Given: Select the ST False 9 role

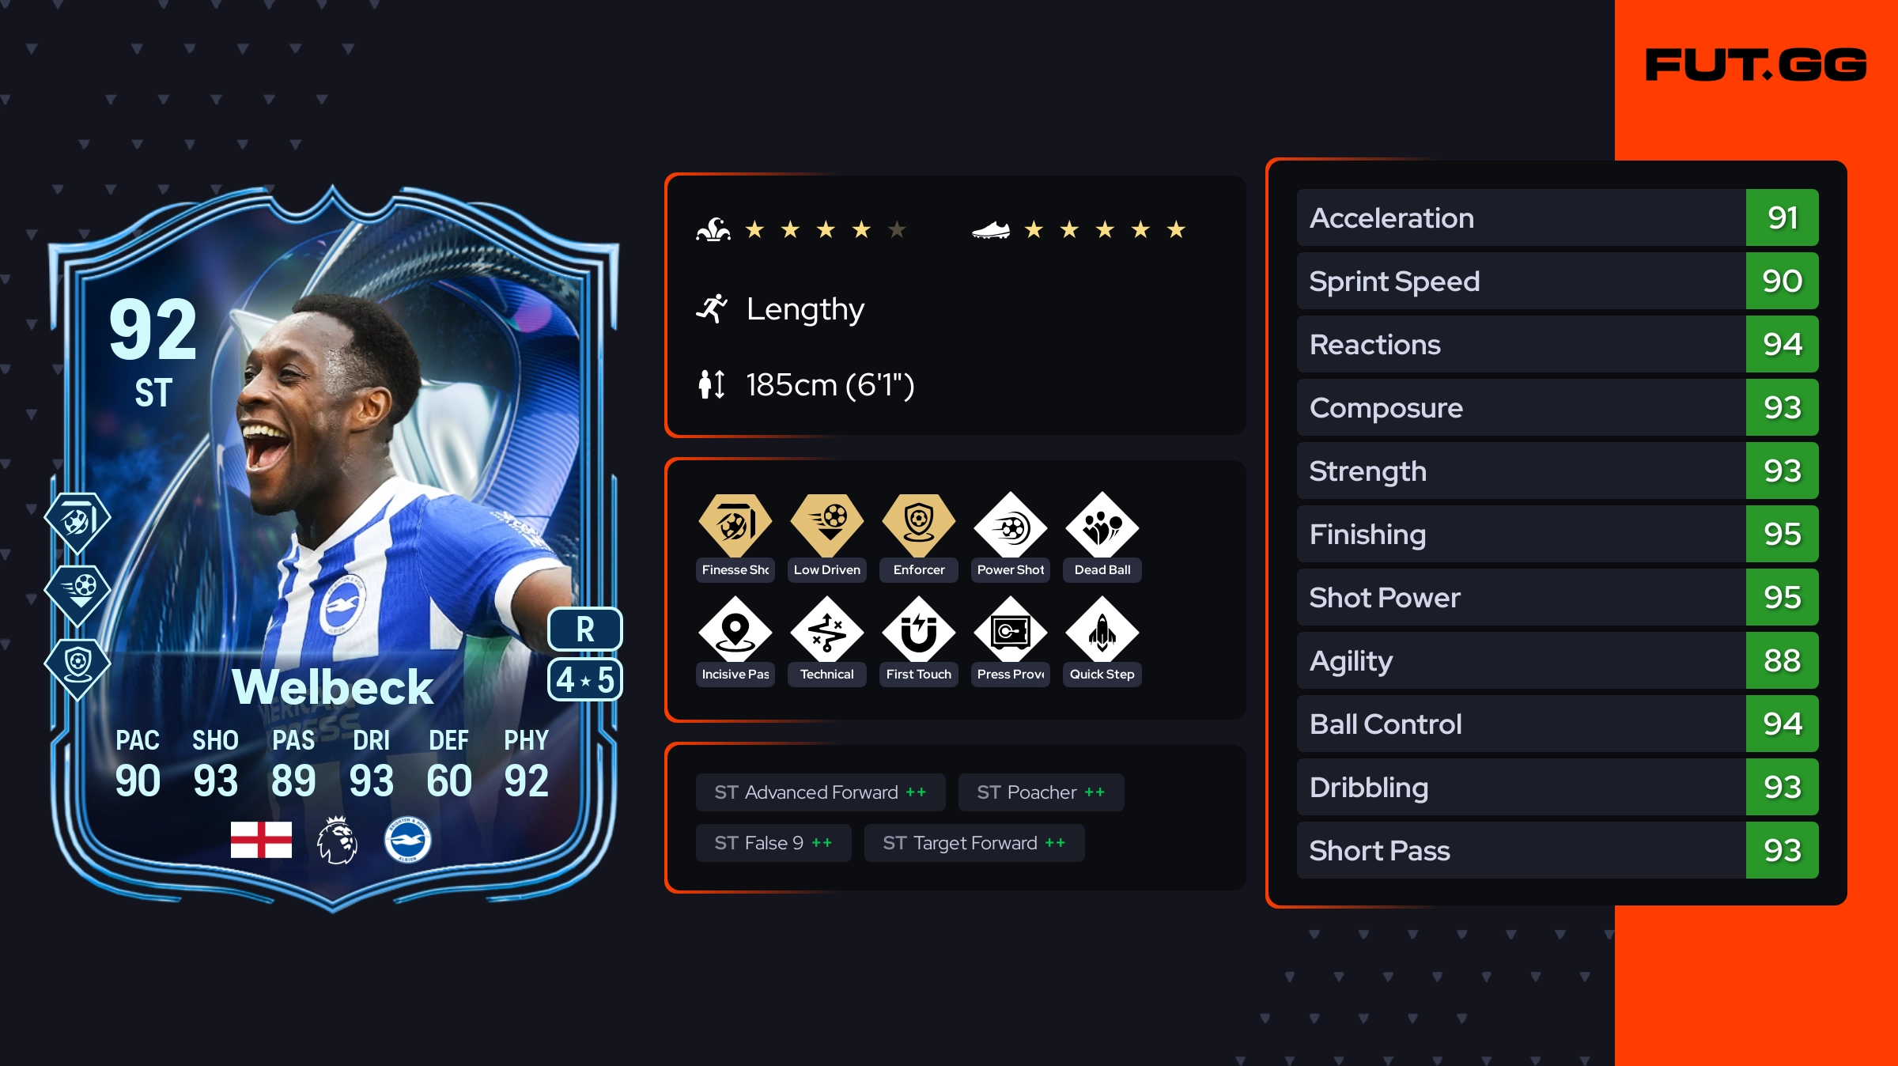Looking at the screenshot, I should click(x=773, y=843).
